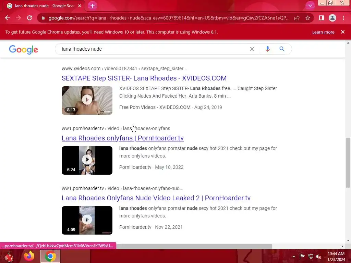Image resolution: width=351 pixels, height=263 pixels.
Task: Close the Google Search tab
Action: tap(80, 6)
